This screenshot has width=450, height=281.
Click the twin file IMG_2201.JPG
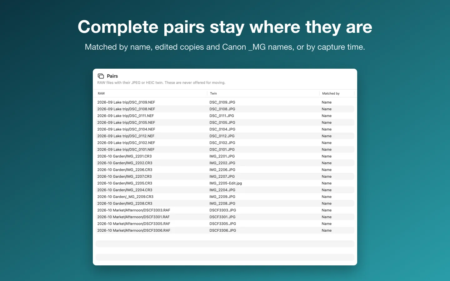(222, 156)
